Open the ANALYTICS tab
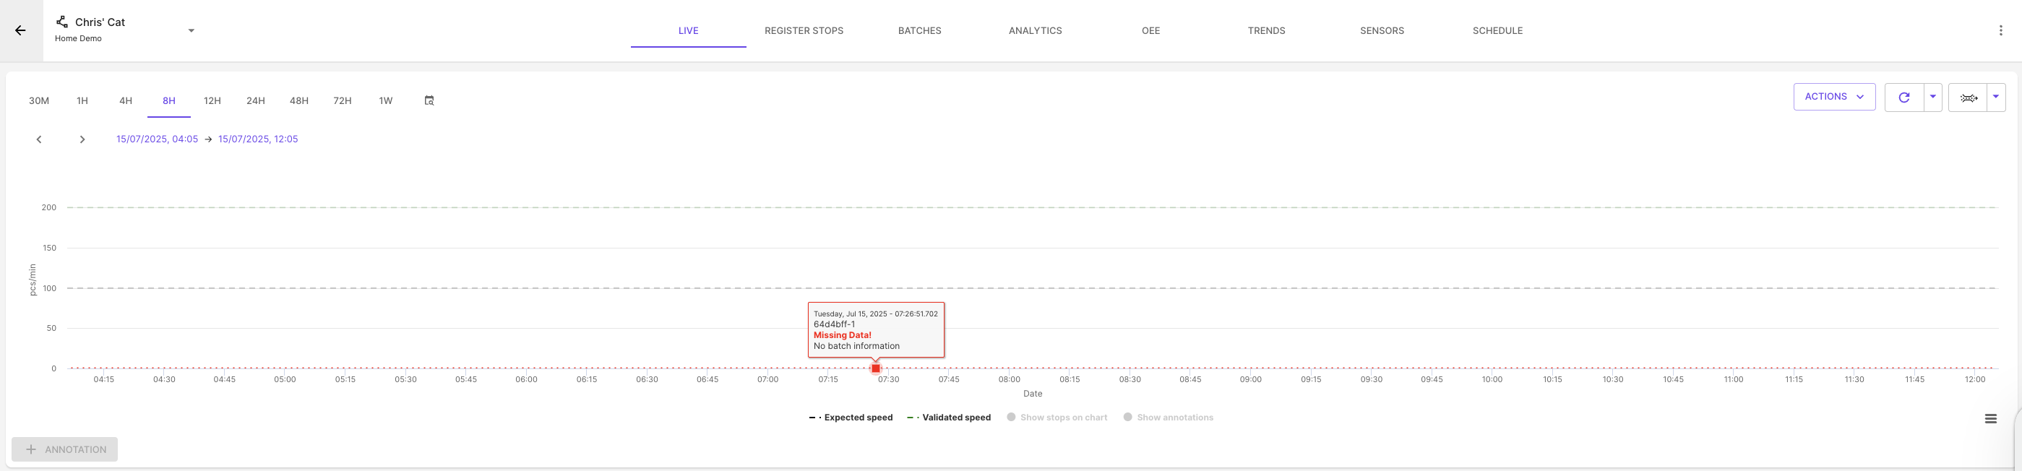This screenshot has height=471, width=2022. pyautogui.click(x=1035, y=30)
